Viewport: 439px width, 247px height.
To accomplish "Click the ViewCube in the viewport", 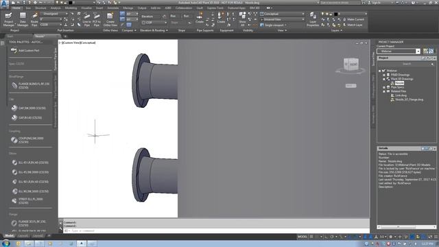I will [x=351, y=64].
